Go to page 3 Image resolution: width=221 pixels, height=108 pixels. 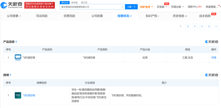[195, 26]
